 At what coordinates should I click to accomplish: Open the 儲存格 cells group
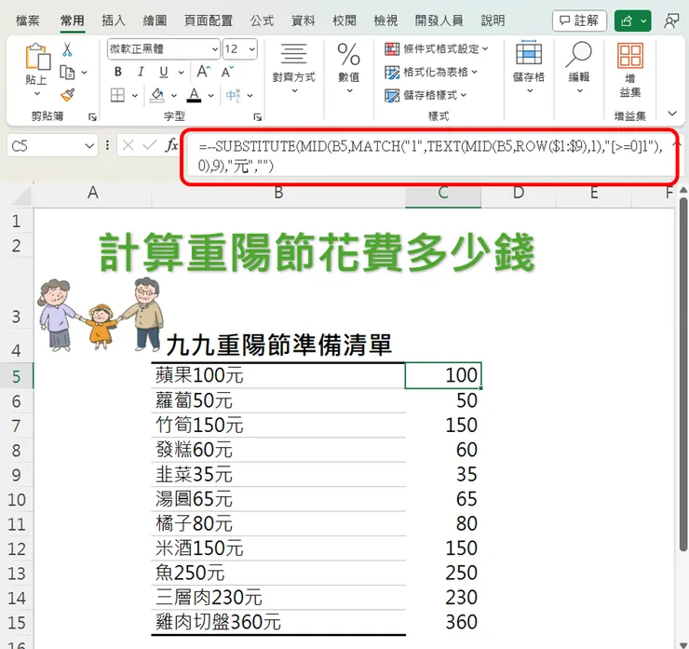coord(529,68)
